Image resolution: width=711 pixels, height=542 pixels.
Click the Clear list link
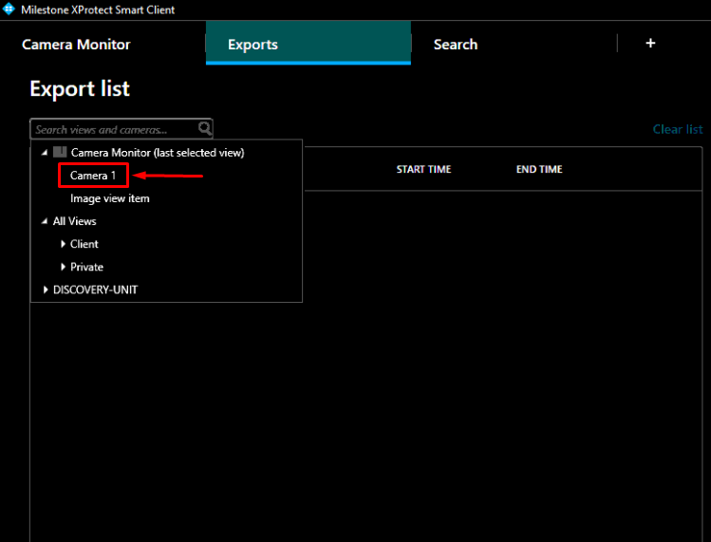677,129
